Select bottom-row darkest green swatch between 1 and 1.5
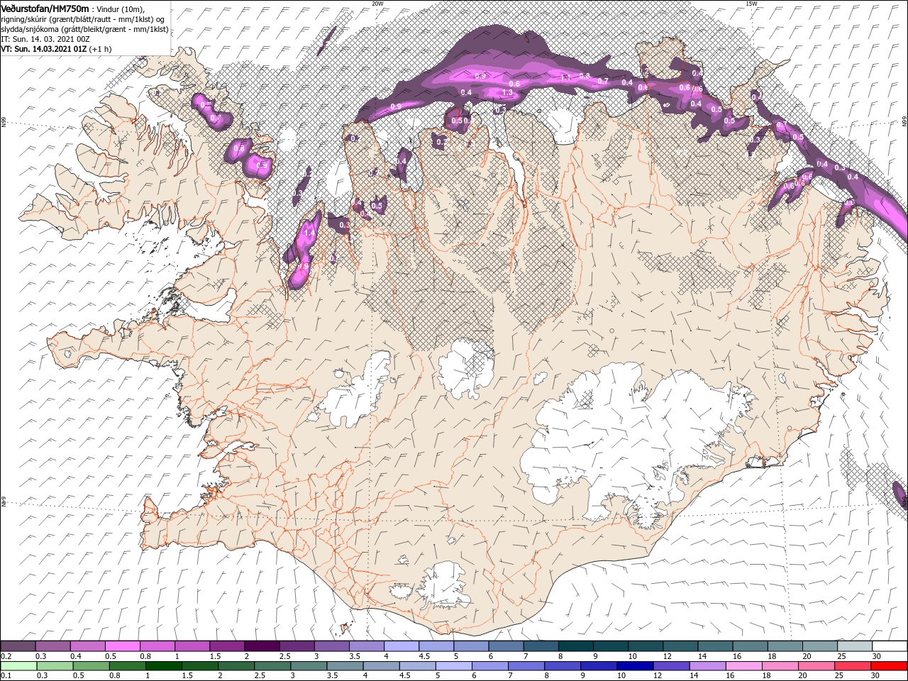The height and width of the screenshot is (681, 908). [x=164, y=666]
